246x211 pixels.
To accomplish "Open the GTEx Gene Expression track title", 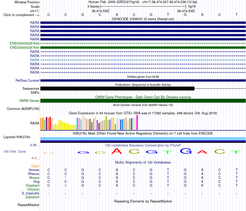I will coord(143,113).
